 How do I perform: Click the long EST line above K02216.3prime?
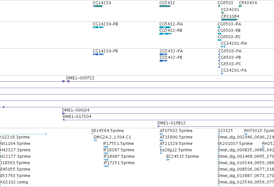point(24,134)
